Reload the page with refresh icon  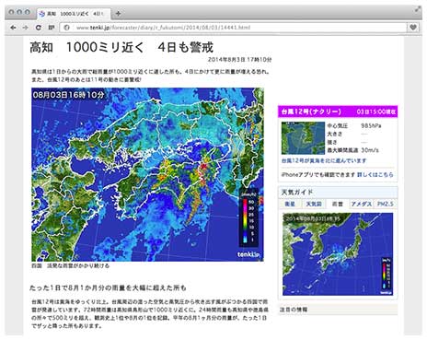pos(39,28)
